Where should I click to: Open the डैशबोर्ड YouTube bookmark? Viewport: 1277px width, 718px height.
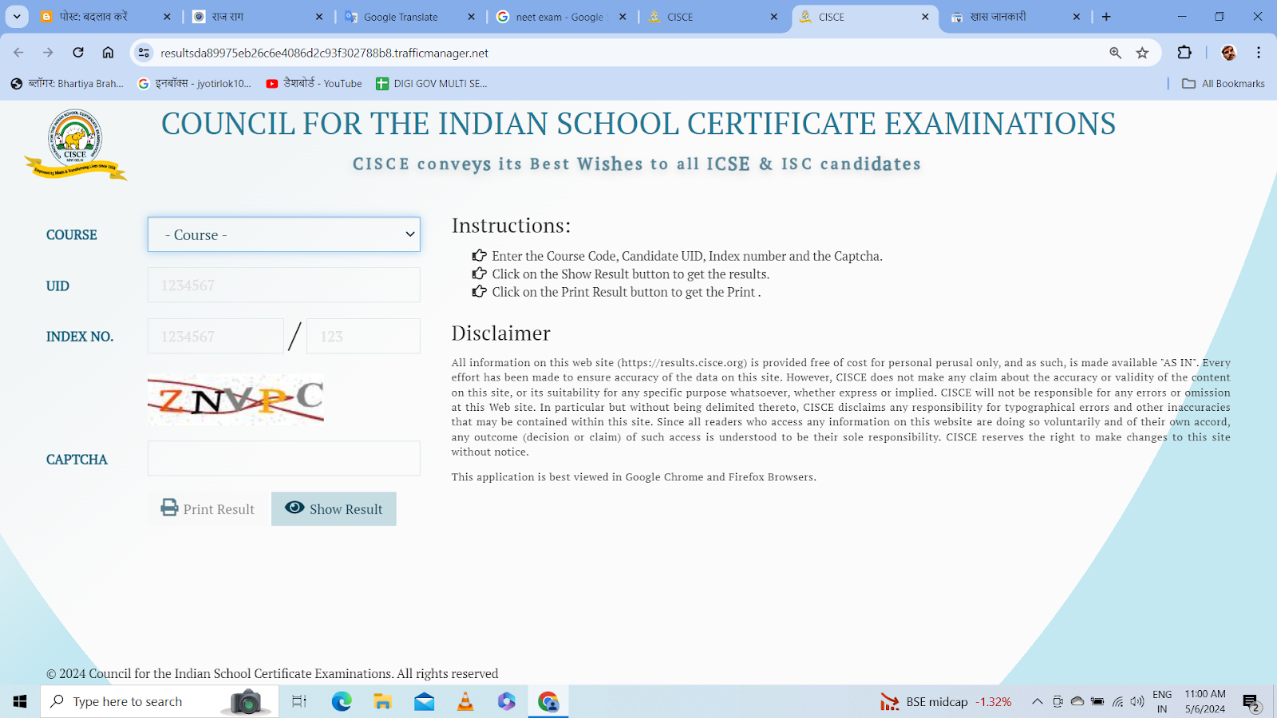(x=314, y=83)
